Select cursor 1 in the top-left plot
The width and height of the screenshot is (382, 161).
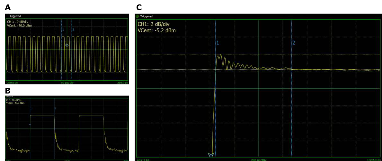63,30
